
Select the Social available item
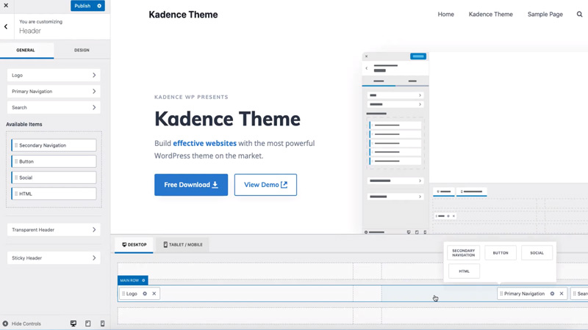[x=54, y=177]
